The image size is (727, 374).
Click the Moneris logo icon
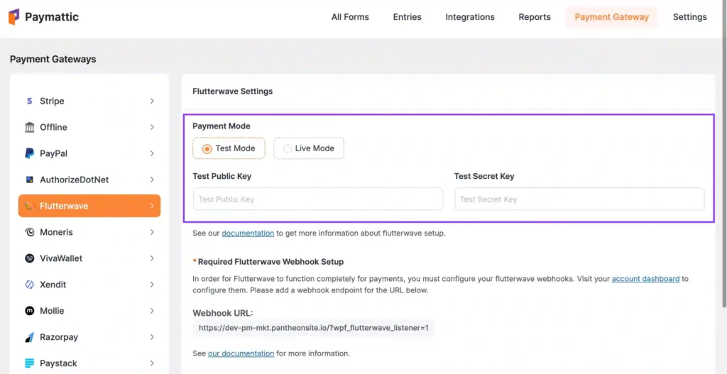(30, 232)
